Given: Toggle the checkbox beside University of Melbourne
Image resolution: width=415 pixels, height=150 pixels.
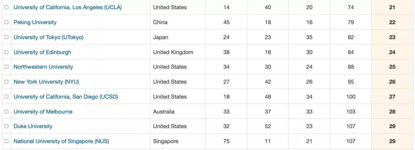Looking at the screenshot, I should [7, 111].
